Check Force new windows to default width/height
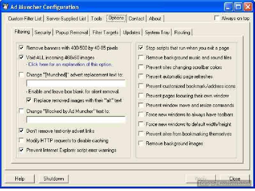 coord(141,124)
